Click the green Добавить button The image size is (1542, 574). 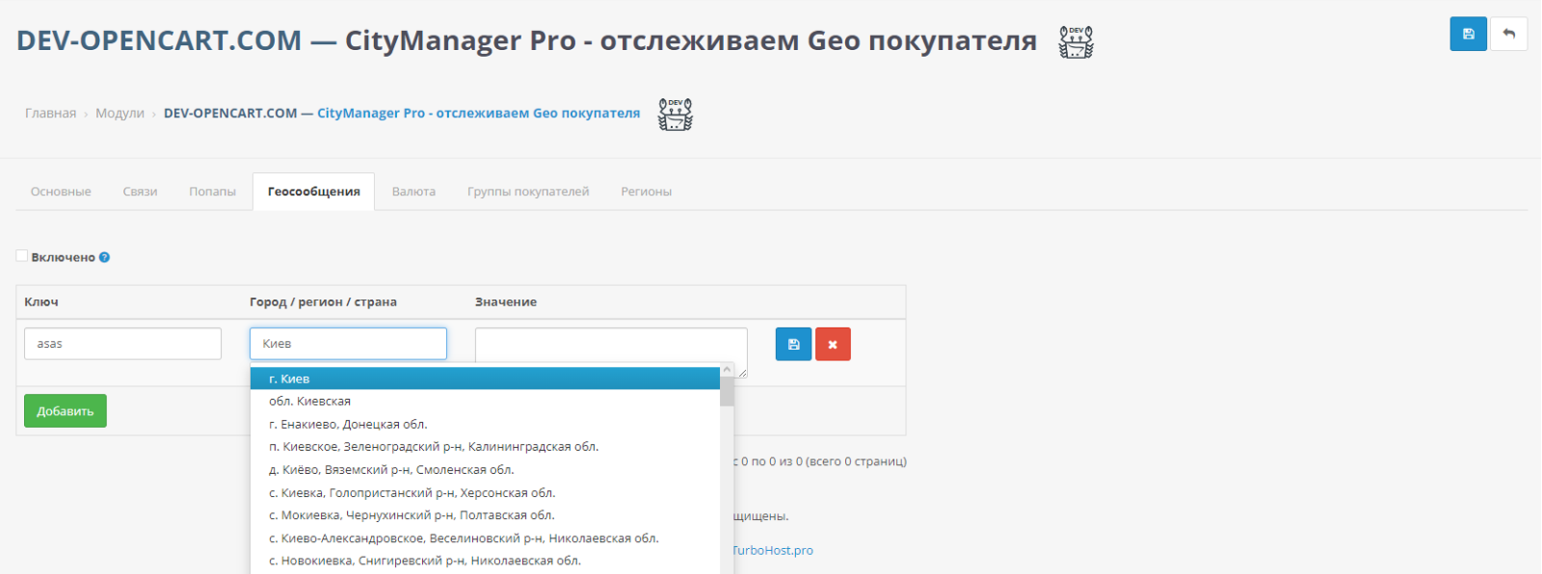[66, 411]
